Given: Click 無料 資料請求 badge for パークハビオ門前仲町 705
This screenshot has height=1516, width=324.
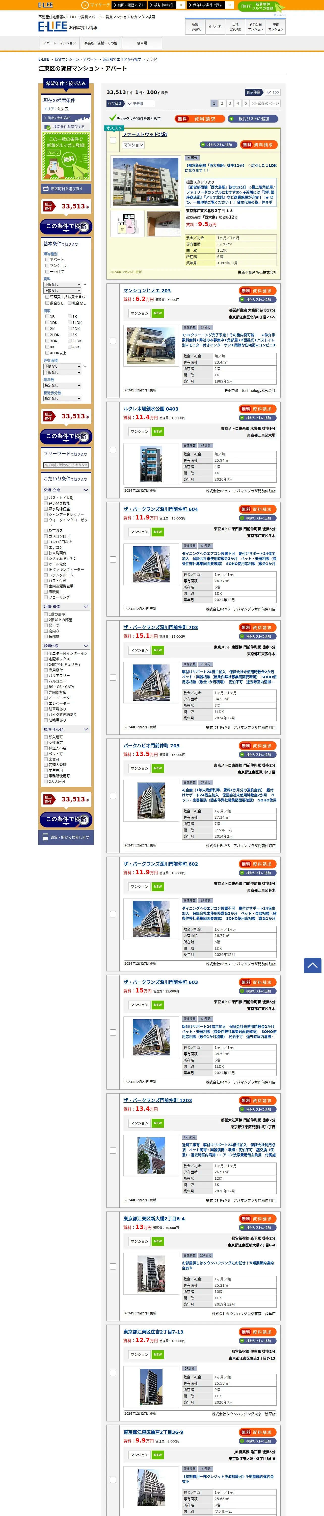Looking at the screenshot, I should [x=258, y=746].
